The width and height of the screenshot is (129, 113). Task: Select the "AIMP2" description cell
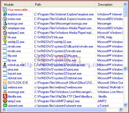coord(102,101)
